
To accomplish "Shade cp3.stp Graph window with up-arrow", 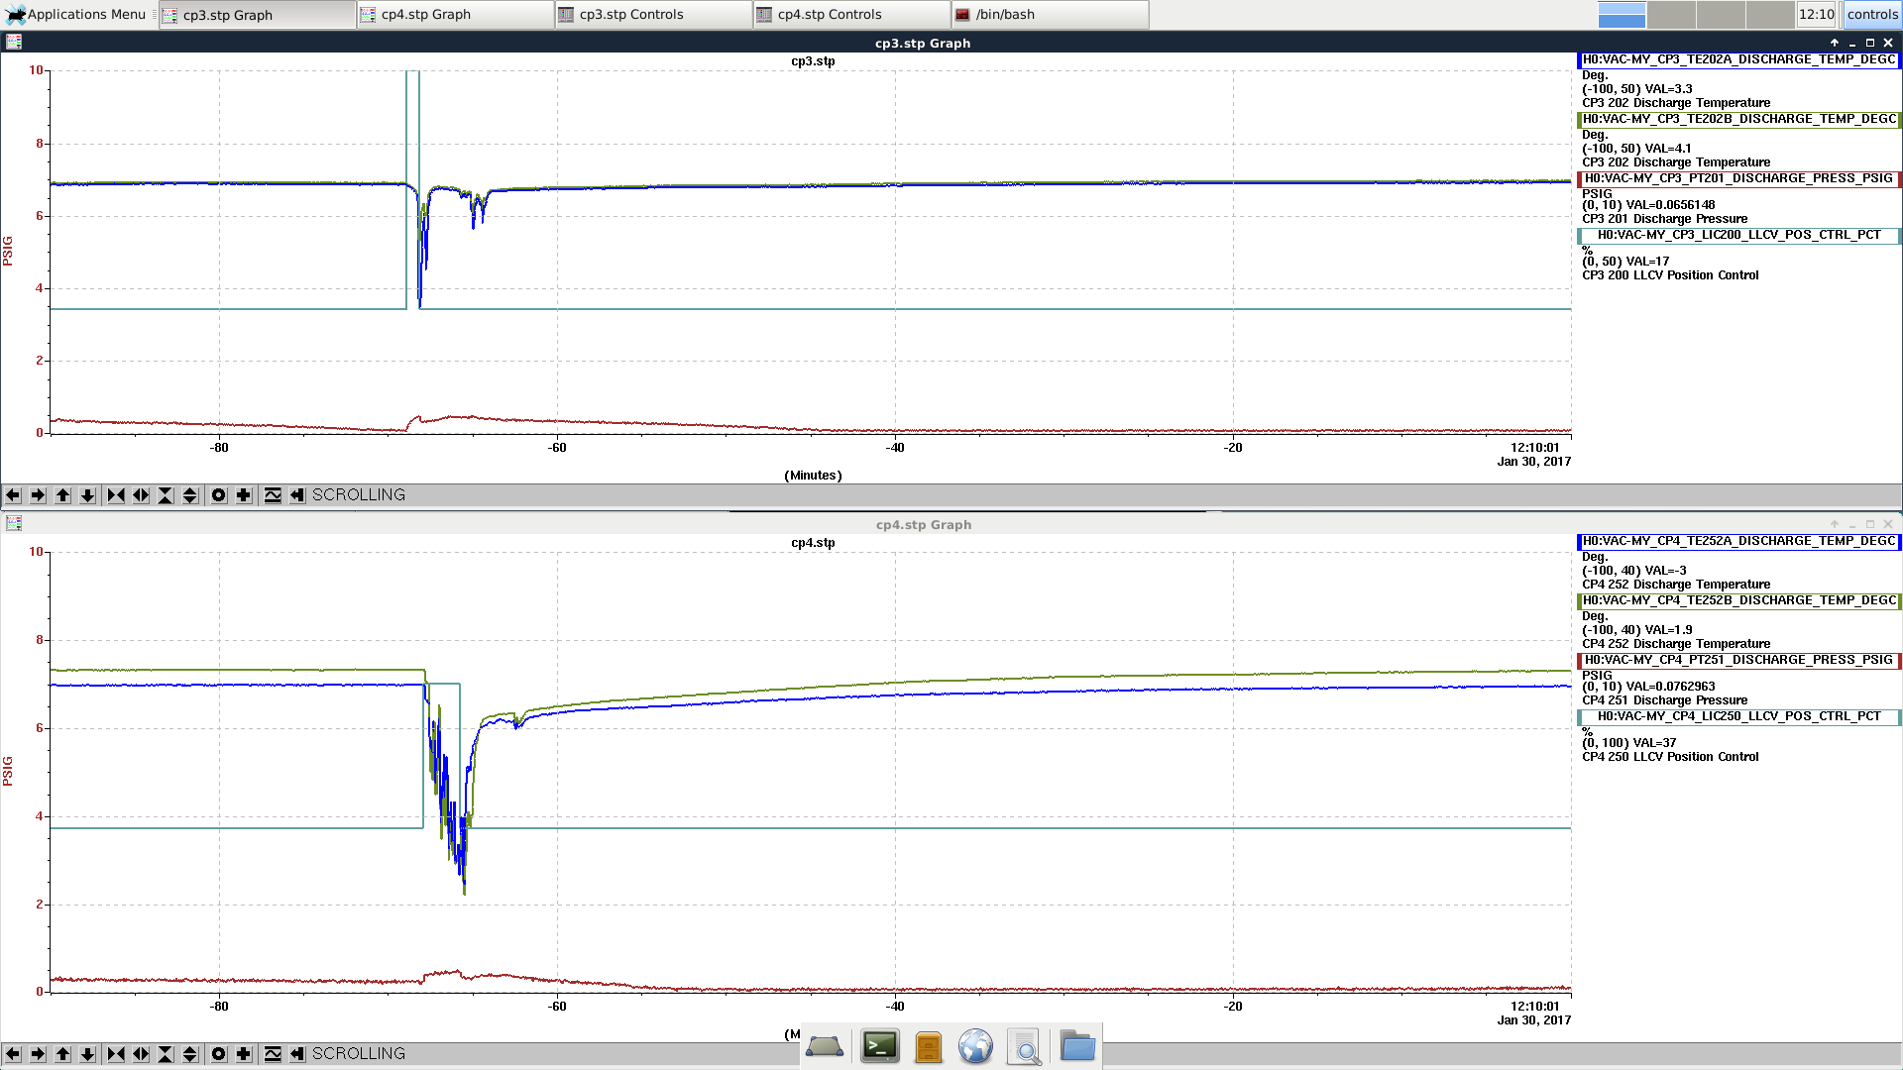I will 1835,43.
